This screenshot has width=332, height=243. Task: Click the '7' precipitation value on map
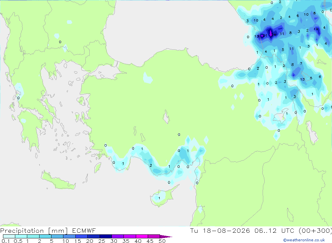point(301,63)
